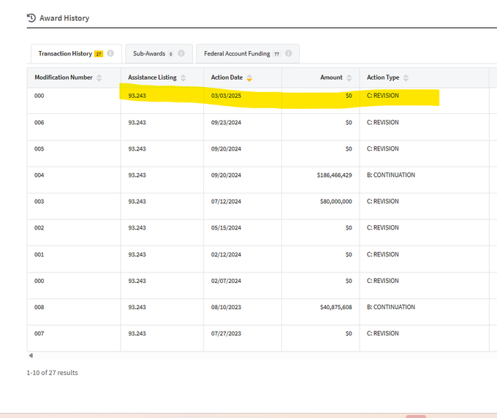Viewport: 497px width, 418px height.
Task: Click the info icon on Transaction History tab
Action: coord(110,54)
